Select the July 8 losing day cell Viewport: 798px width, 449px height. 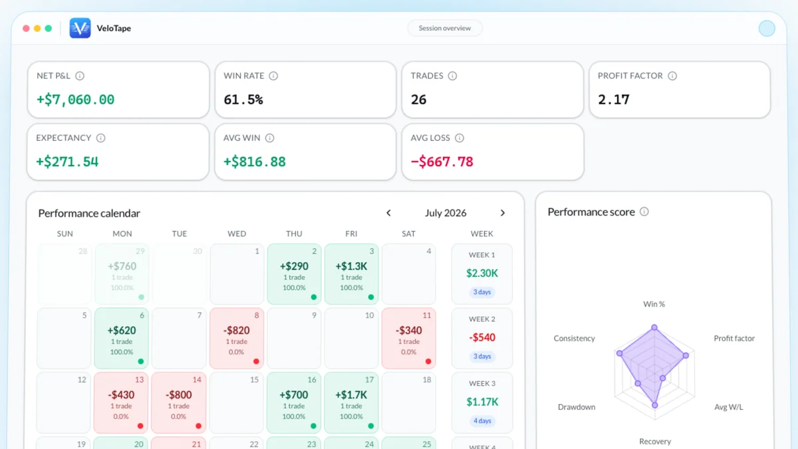[237, 338]
